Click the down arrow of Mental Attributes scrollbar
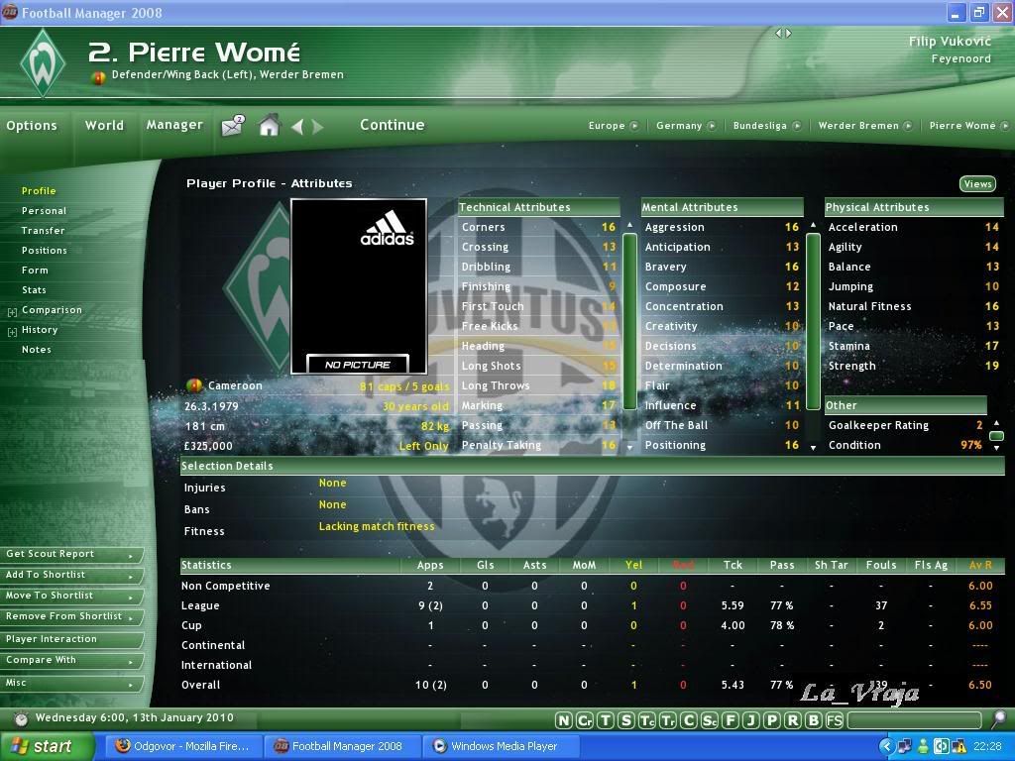Image resolution: width=1015 pixels, height=761 pixels. 813,447
